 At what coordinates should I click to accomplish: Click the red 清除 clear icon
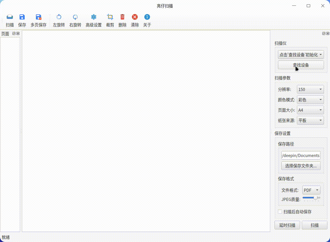pyautogui.click(x=135, y=17)
